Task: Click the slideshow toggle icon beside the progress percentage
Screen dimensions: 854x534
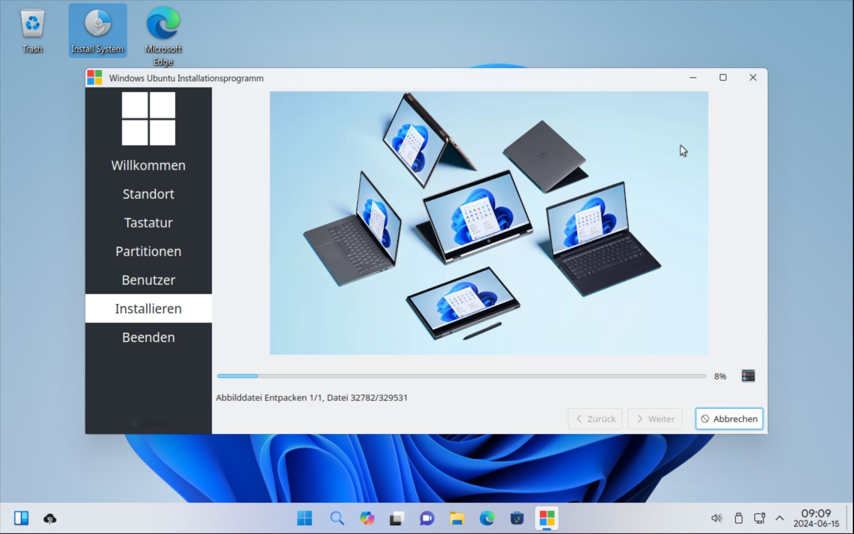Action: point(748,375)
